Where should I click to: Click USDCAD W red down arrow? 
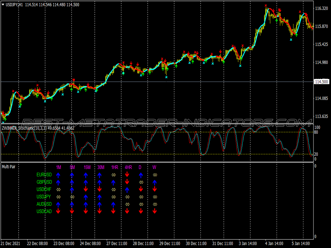155,211
